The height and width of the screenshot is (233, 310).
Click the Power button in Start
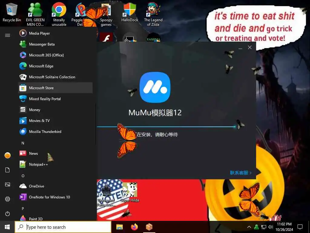[8, 214]
